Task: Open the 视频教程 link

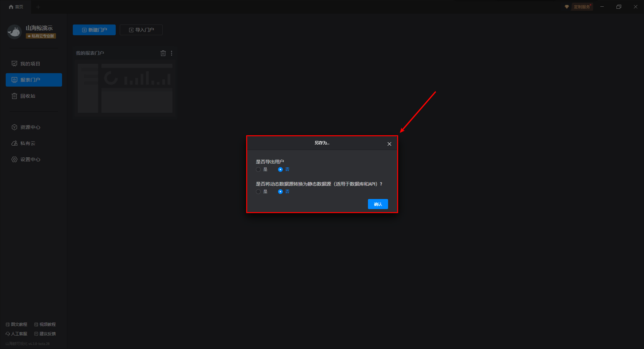Action: pos(45,325)
